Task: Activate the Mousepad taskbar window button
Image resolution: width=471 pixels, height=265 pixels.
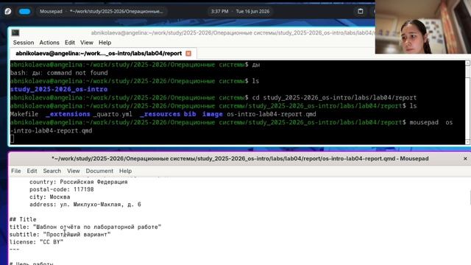Action: point(102,12)
